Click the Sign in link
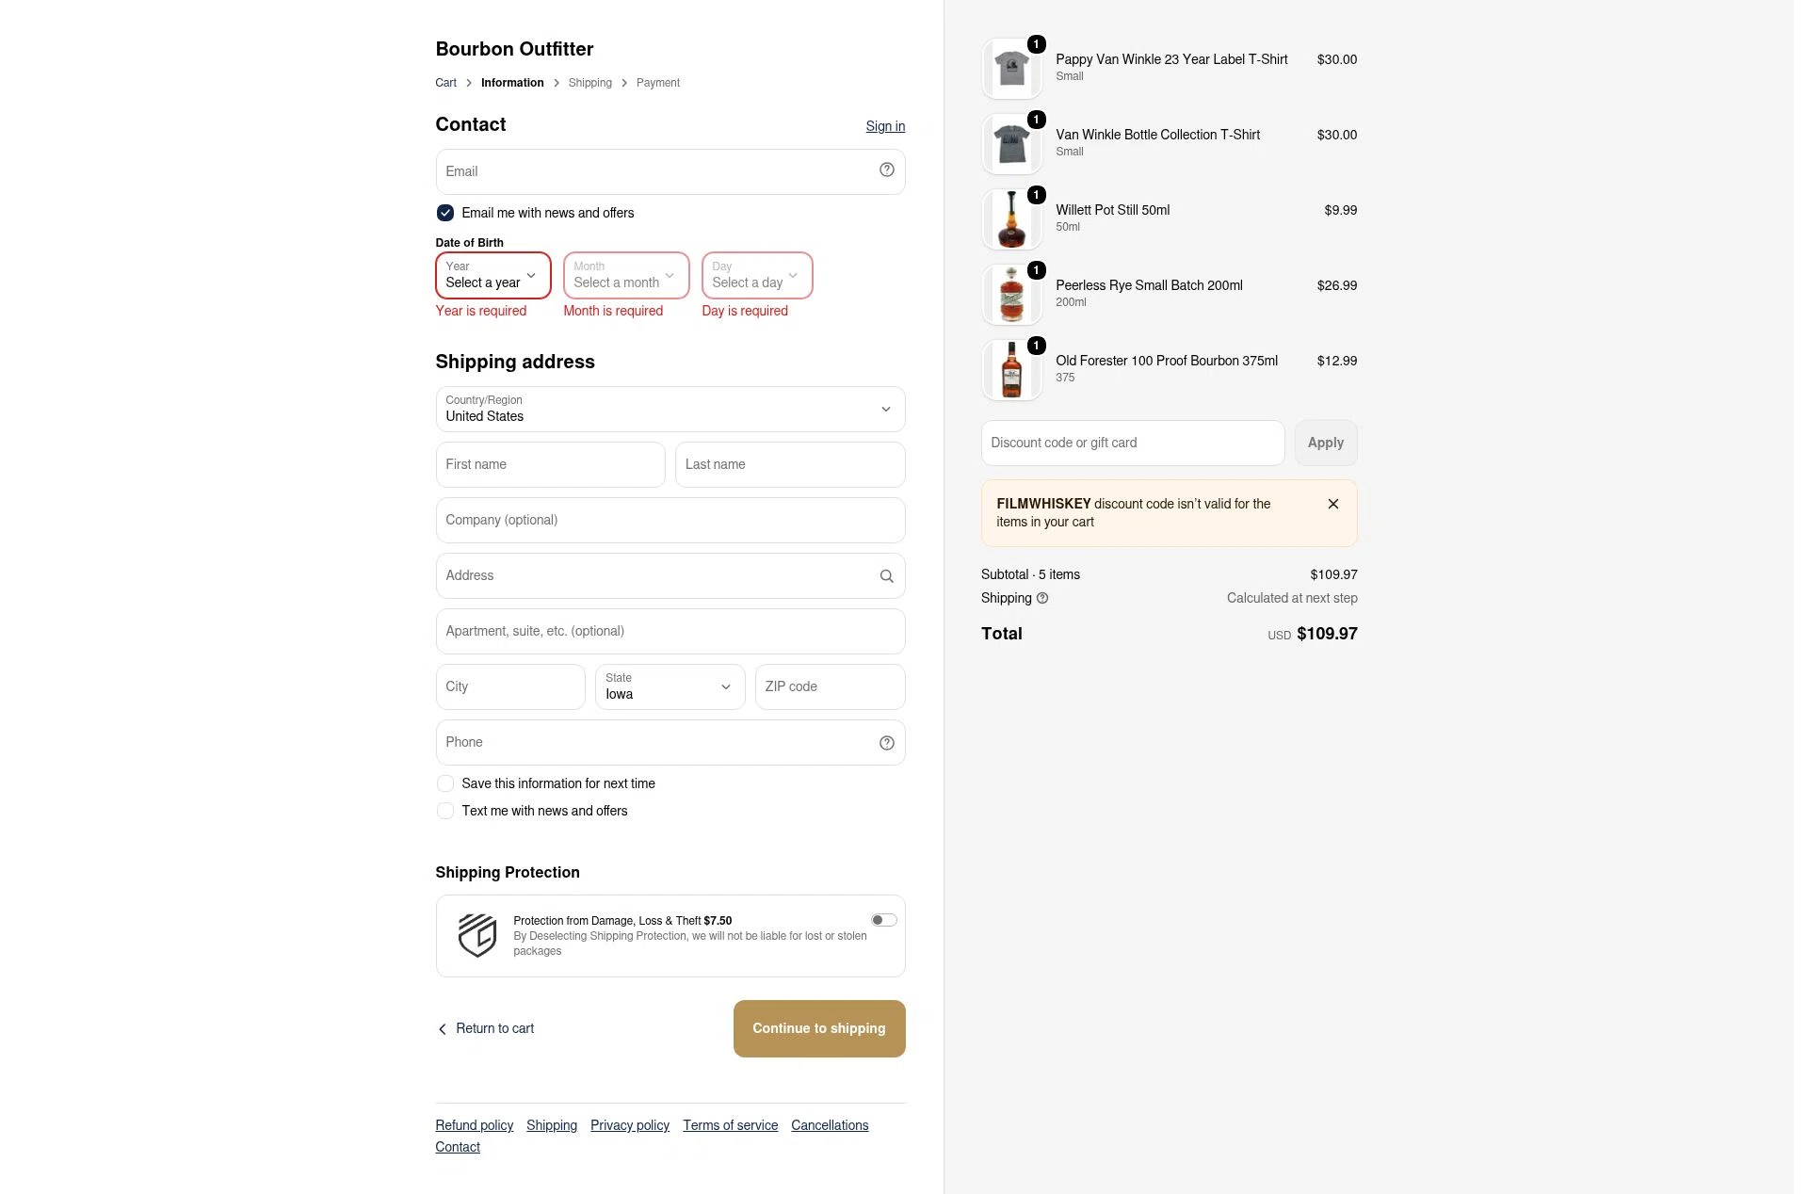The image size is (1808, 1194). click(x=885, y=126)
